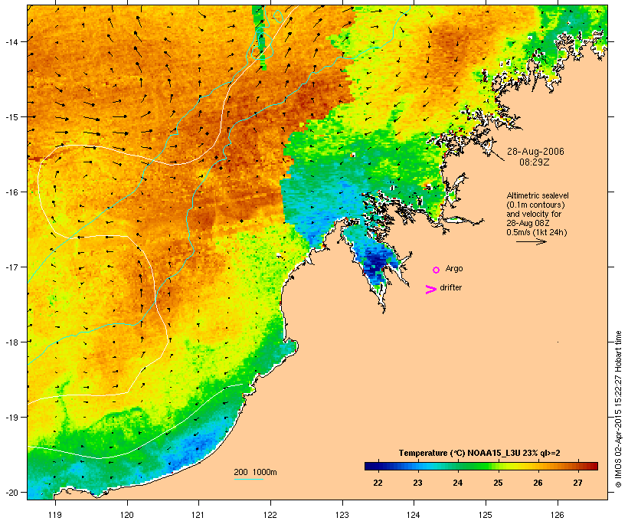Click the latitude label -20
628x521 pixels.
pyautogui.click(x=11, y=492)
